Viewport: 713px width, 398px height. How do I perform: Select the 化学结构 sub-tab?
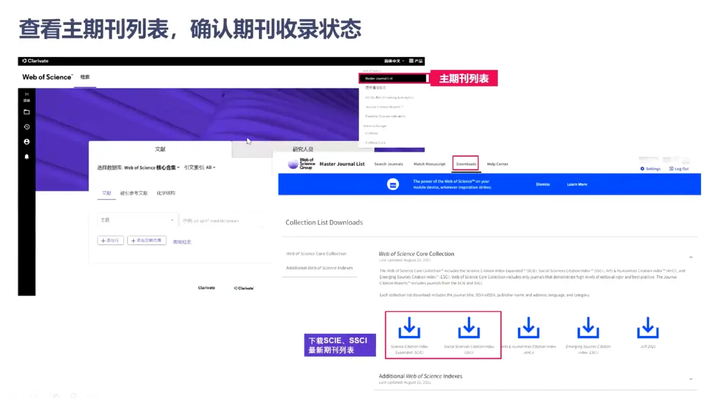(x=166, y=193)
